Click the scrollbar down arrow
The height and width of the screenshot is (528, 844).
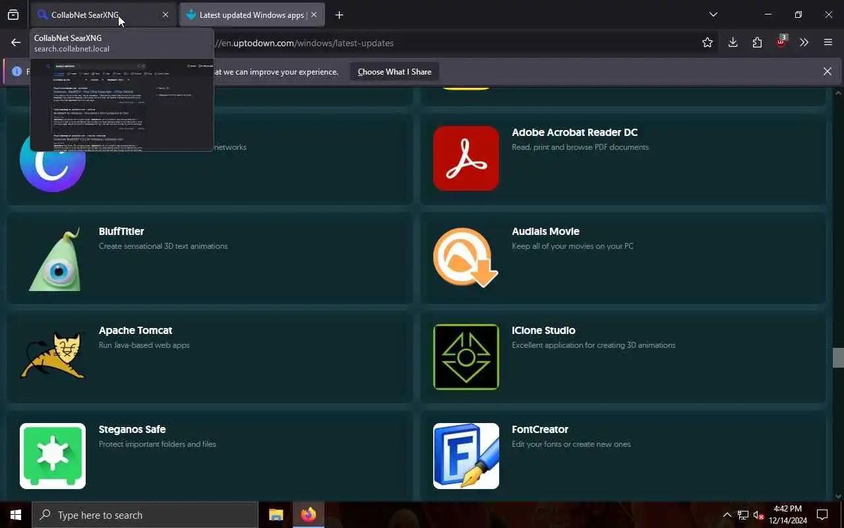838,496
